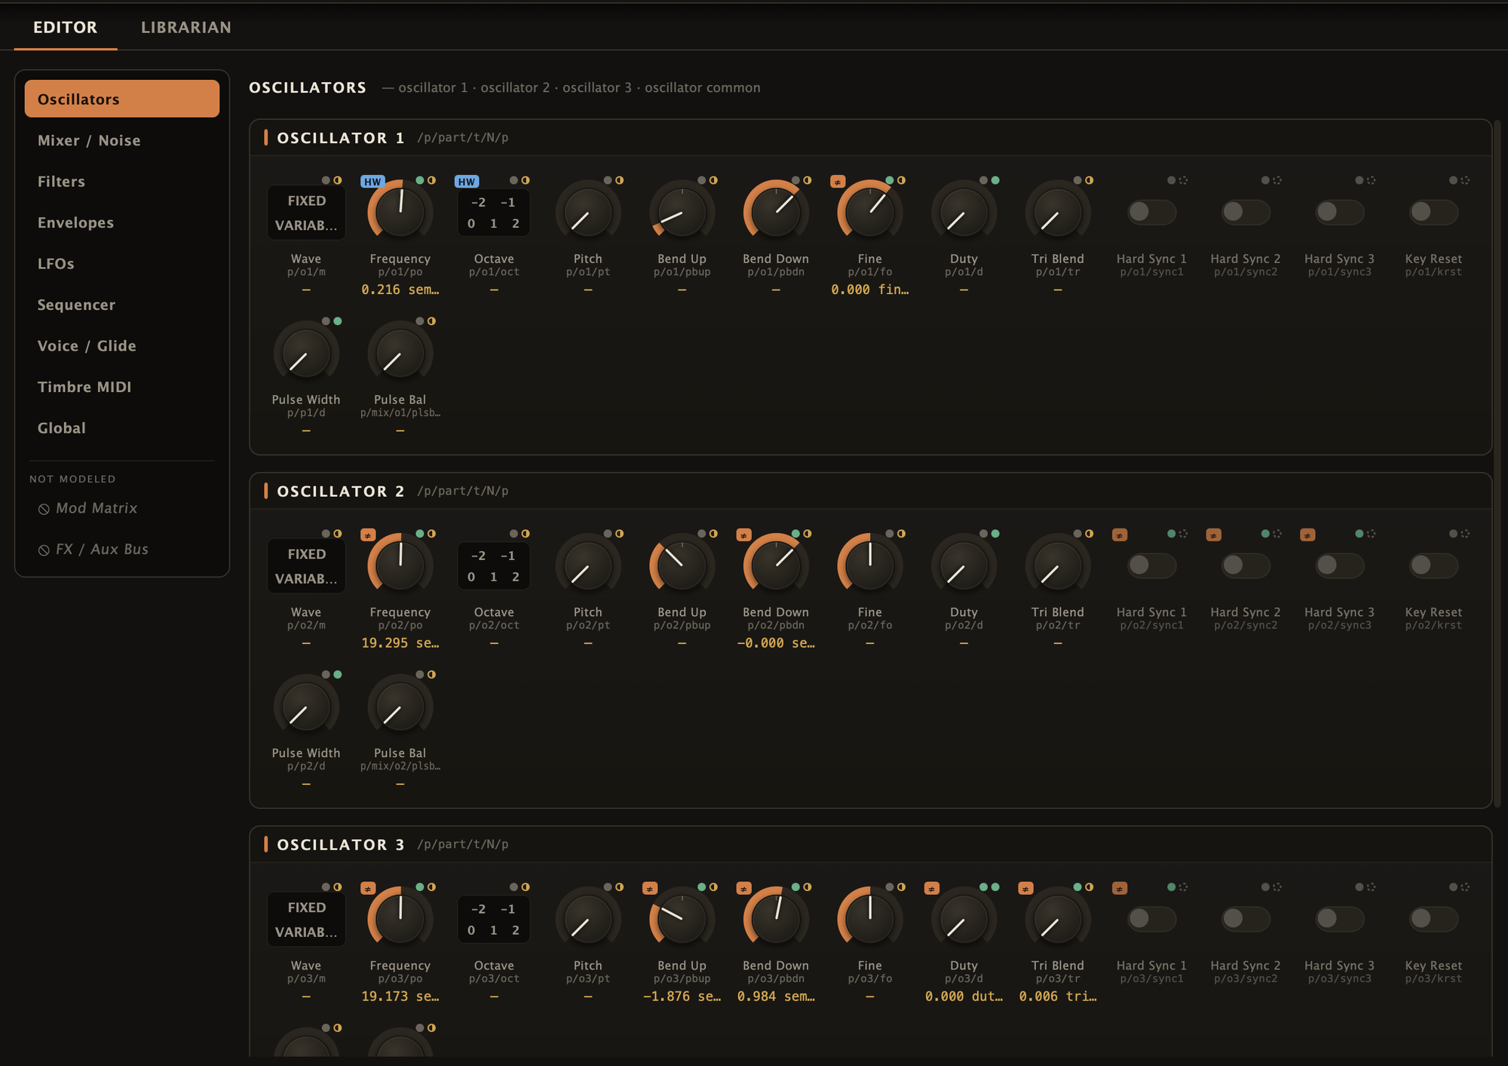Image resolution: width=1508 pixels, height=1066 pixels.
Task: Toggle Oscillator 1 Key Reset switch
Action: tap(1433, 212)
